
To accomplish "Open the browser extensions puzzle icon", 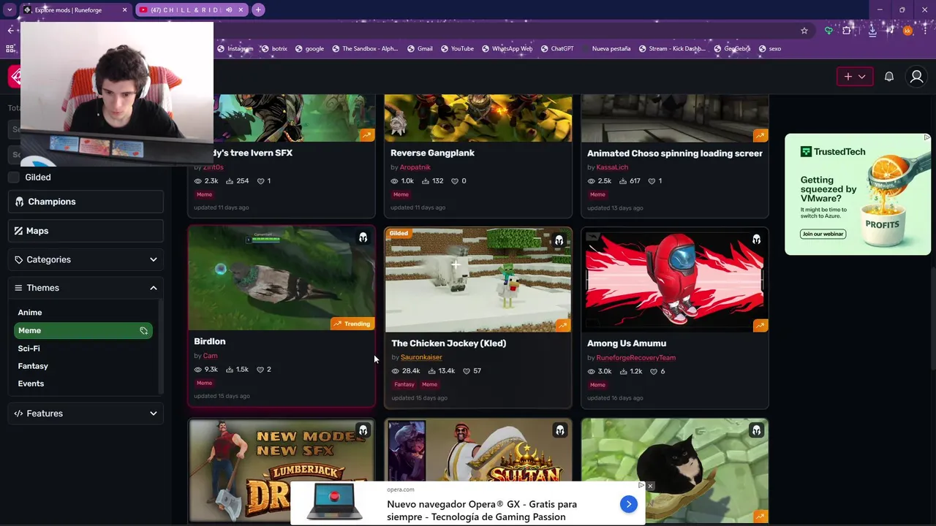I will point(847,31).
